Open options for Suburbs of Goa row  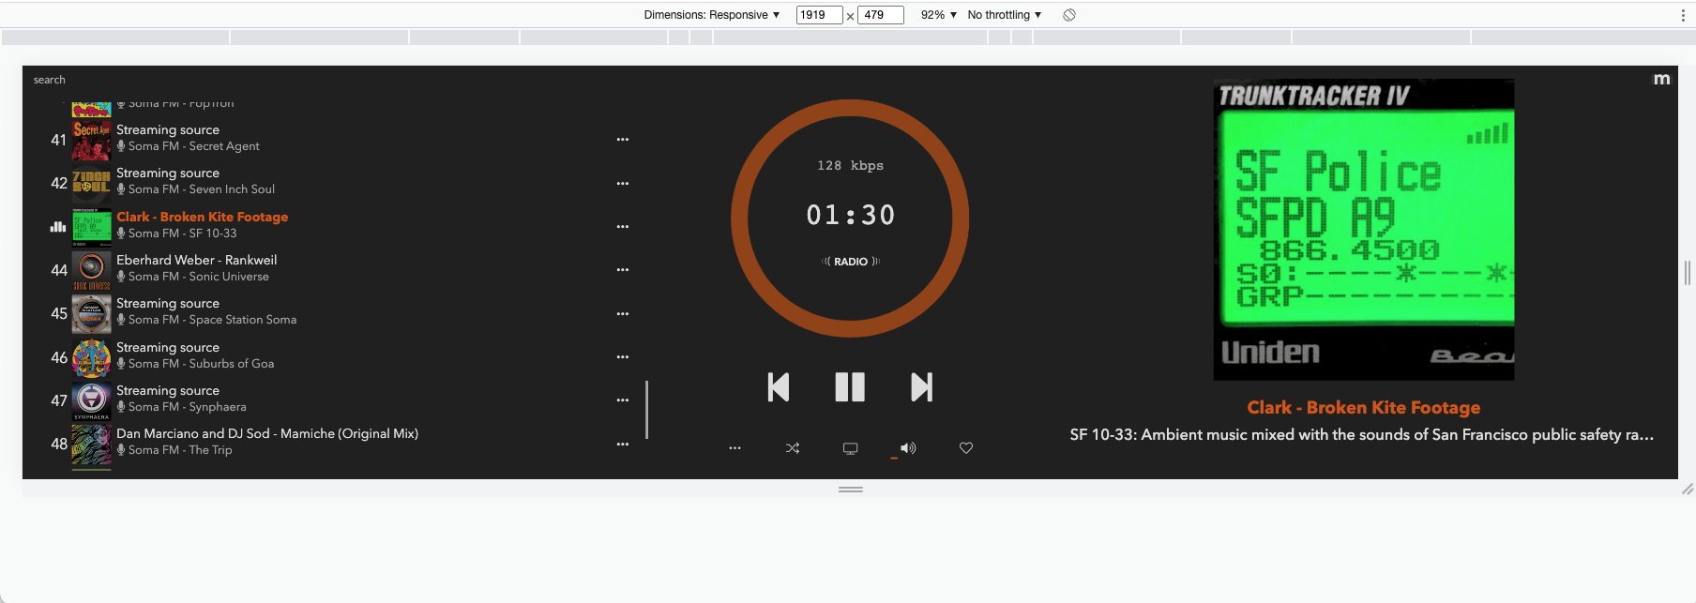(623, 357)
